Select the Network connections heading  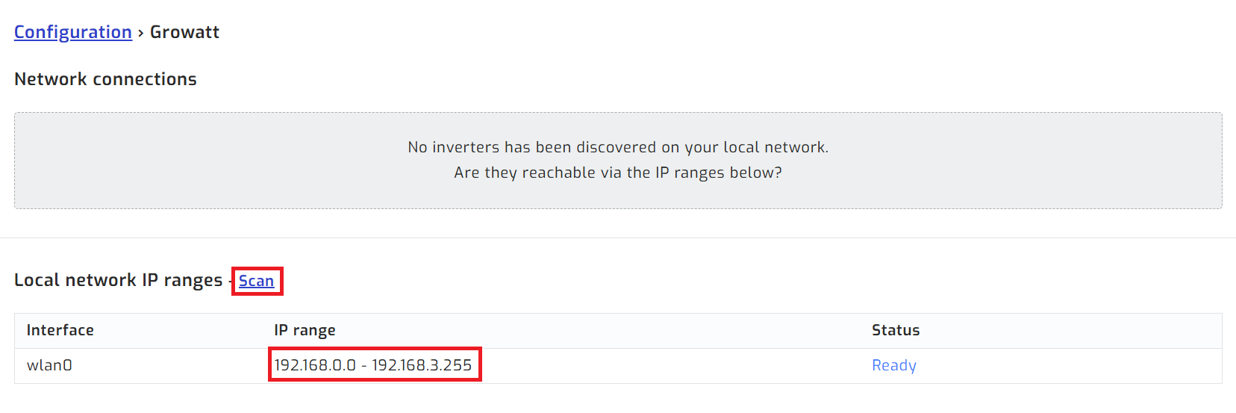point(105,79)
